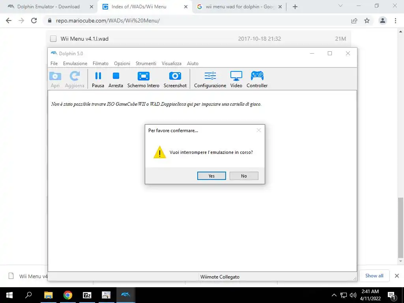The image size is (404, 303).
Task: Open the Wii Menu v4.1J.wad link
Action: [x=84, y=39]
